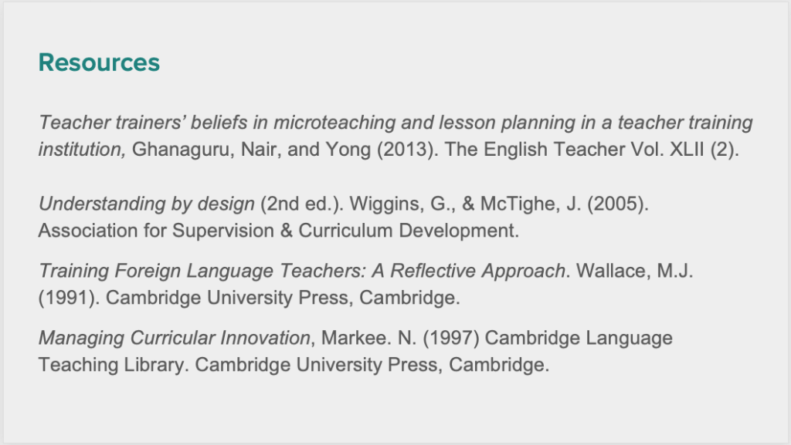The height and width of the screenshot is (445, 791).
Task: Click "Cambridge University Press" in the Markee reference
Action: click(x=317, y=364)
